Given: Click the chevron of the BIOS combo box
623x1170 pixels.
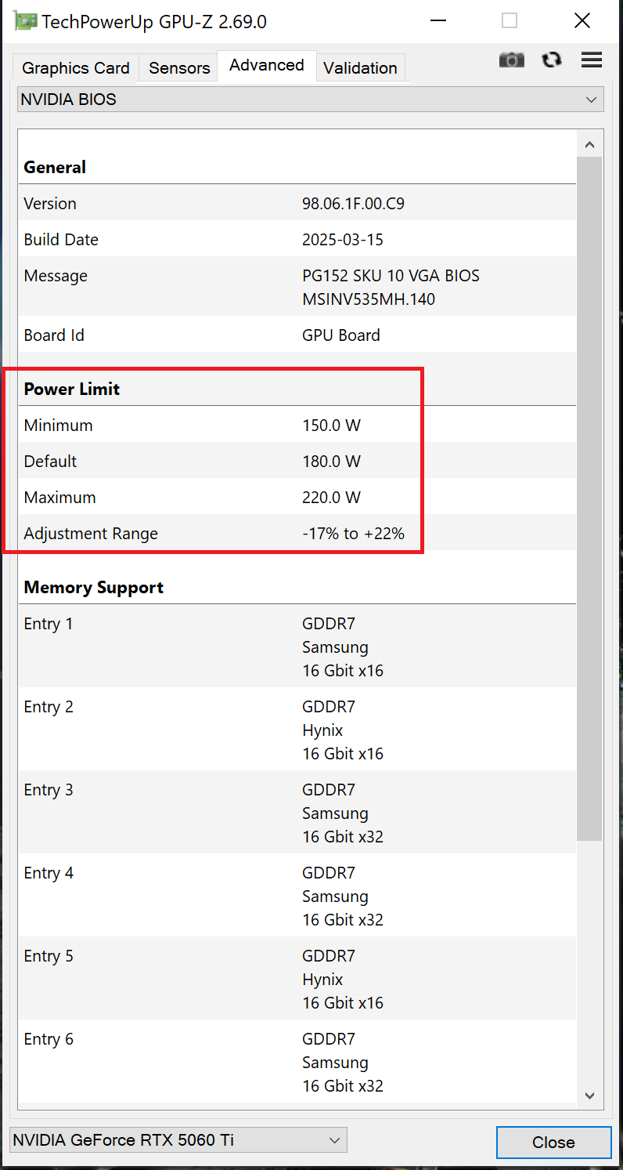Looking at the screenshot, I should [x=591, y=100].
